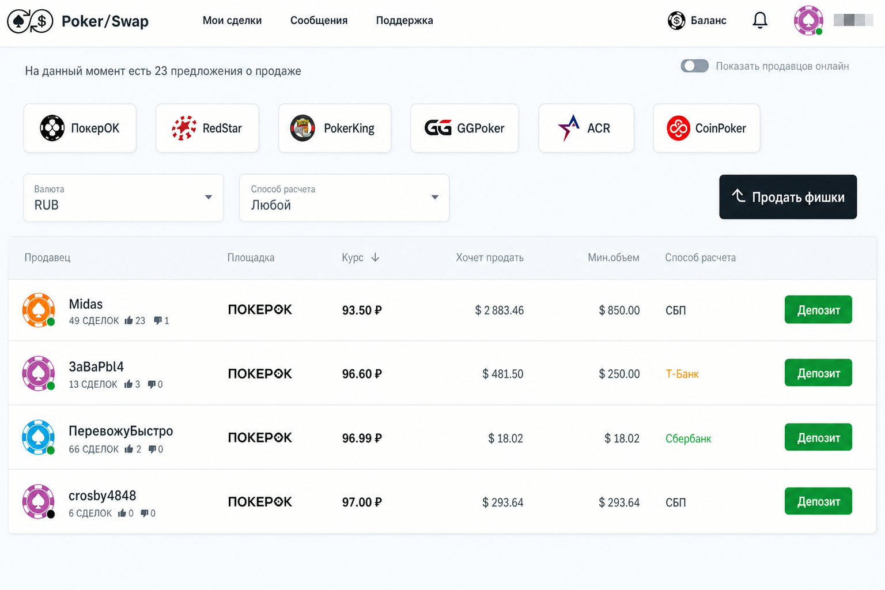This screenshot has height=590, width=885.
Task: Click Депозит button for ПеревожуБыстро
Action: [x=818, y=437]
